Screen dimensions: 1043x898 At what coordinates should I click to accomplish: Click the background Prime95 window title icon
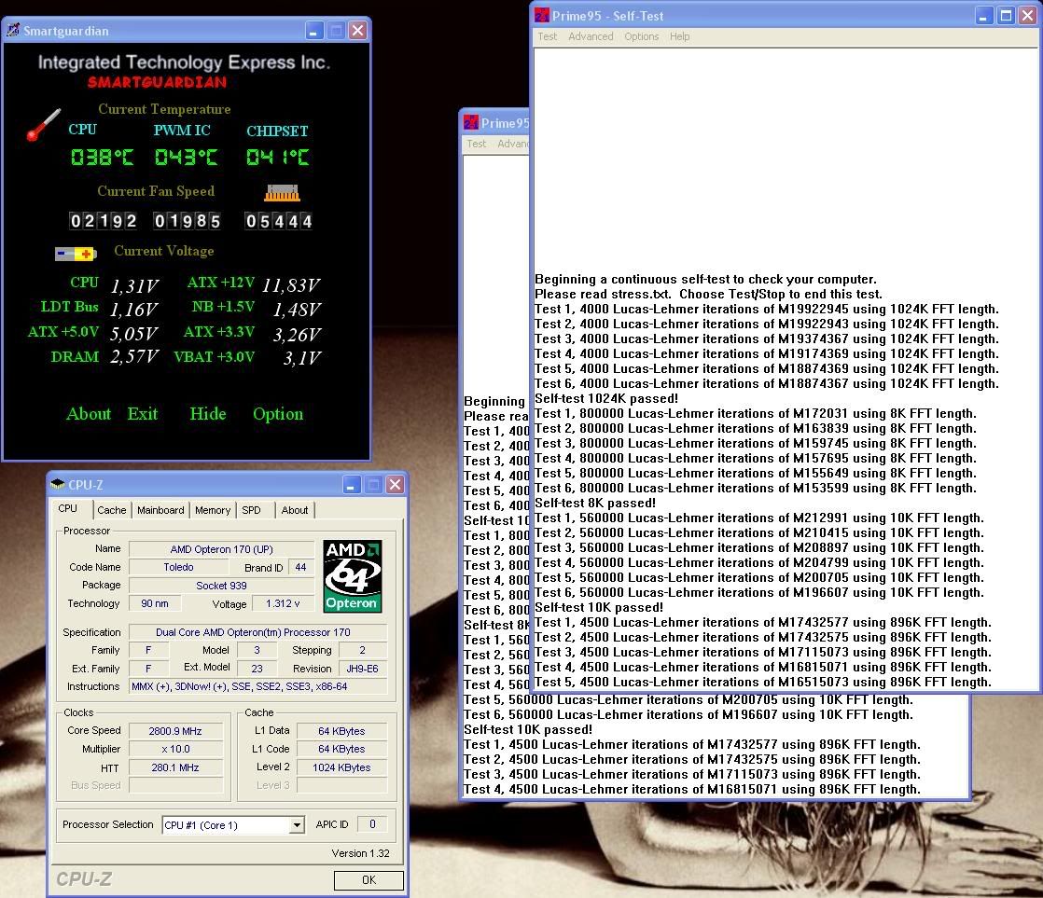(x=471, y=122)
